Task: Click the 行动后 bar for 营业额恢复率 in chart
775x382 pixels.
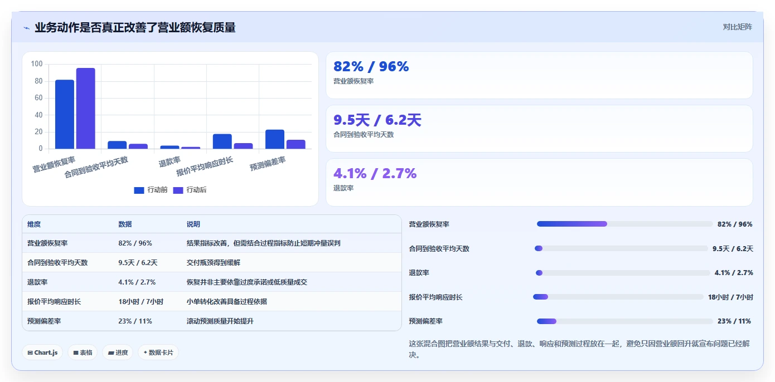Action: click(x=86, y=108)
